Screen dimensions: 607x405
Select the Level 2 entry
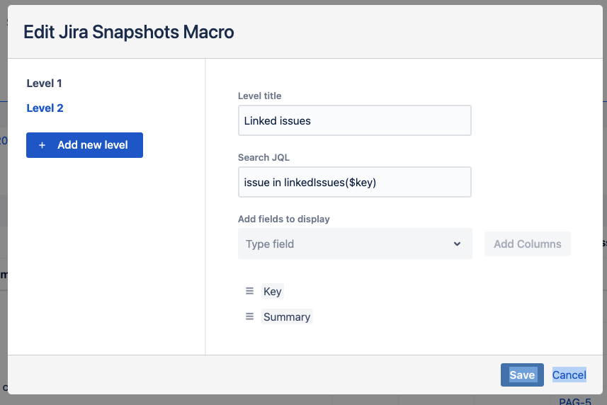pyautogui.click(x=45, y=108)
